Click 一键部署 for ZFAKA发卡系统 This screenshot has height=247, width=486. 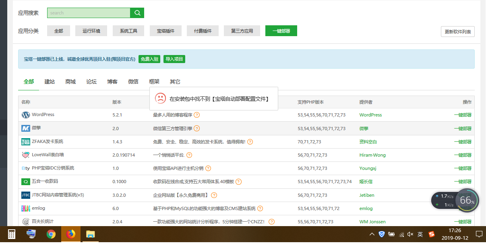(463, 142)
